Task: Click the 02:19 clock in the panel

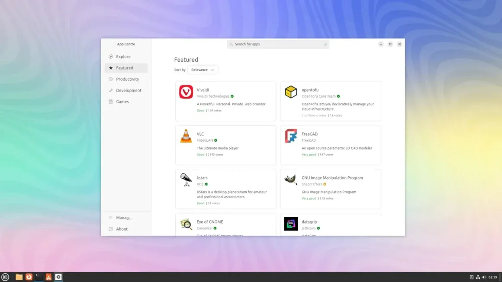Action: coord(493,277)
